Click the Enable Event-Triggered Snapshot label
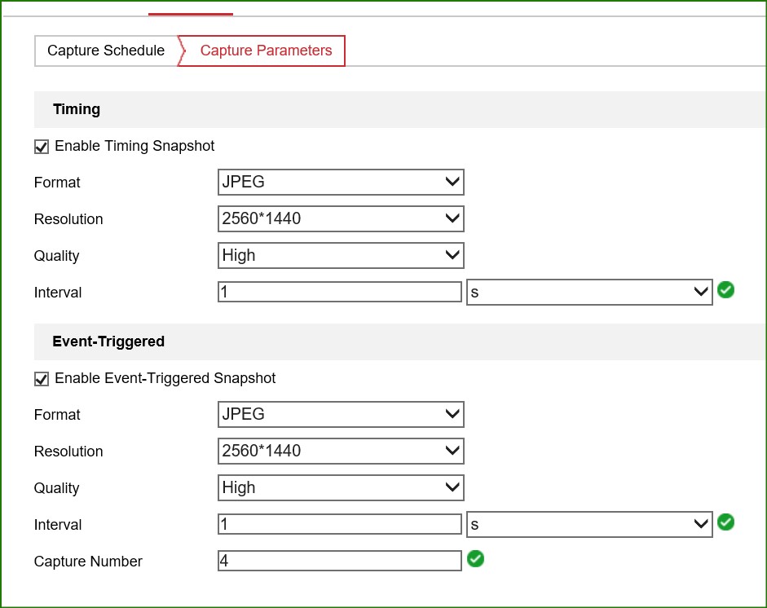Screen dimensions: 767x608 (x=165, y=378)
